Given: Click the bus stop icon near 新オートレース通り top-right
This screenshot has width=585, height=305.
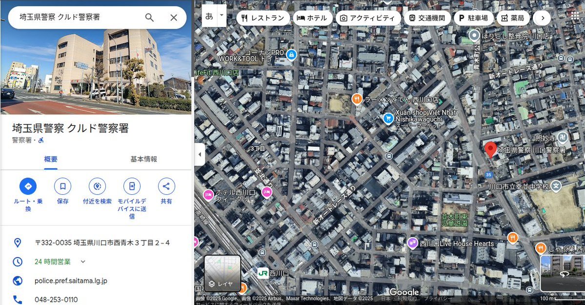Looking at the screenshot, I should click(561, 59).
